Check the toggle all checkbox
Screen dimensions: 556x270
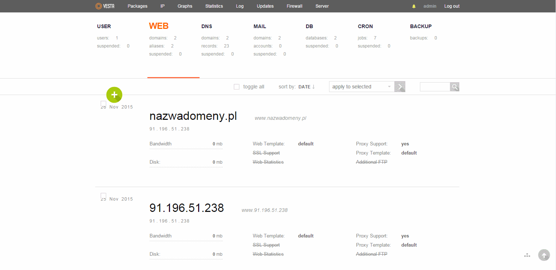236,87
